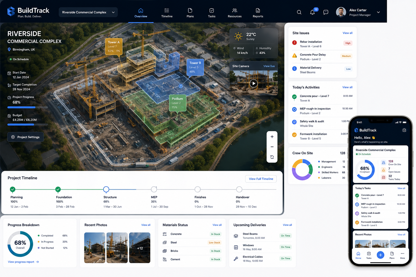
Task: Toggle Formwork installation check on phone
Action: click(x=357, y=222)
